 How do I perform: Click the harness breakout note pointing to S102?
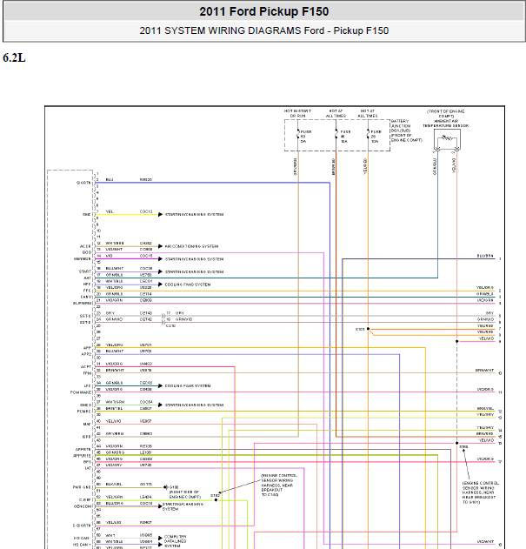pyautogui.click(x=279, y=485)
